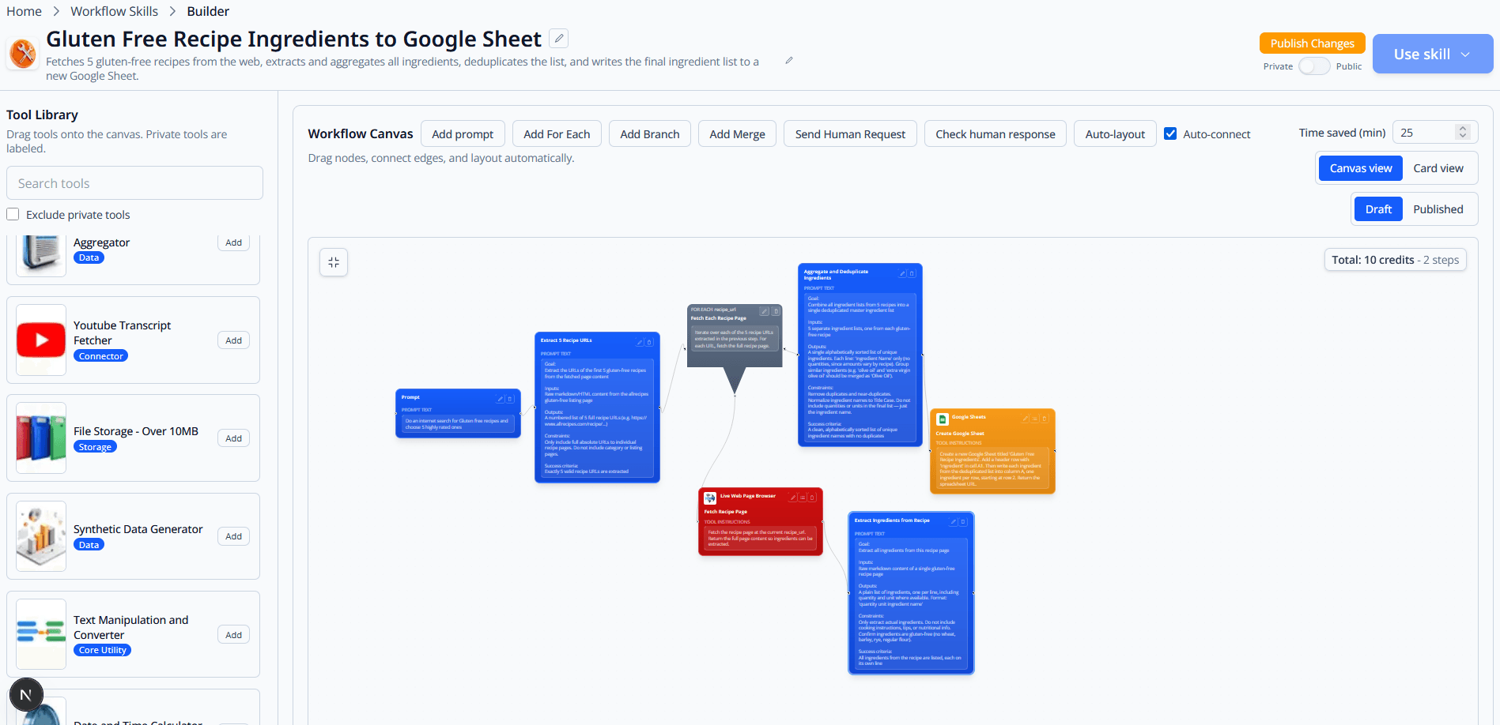1500x725 pixels.
Task: Switch the skill from Private to Public
Action: pyautogui.click(x=1313, y=66)
